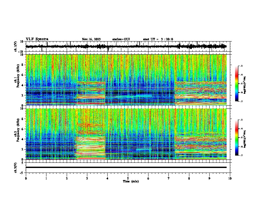Click the "Time (min)" axis label

[x=131, y=181]
